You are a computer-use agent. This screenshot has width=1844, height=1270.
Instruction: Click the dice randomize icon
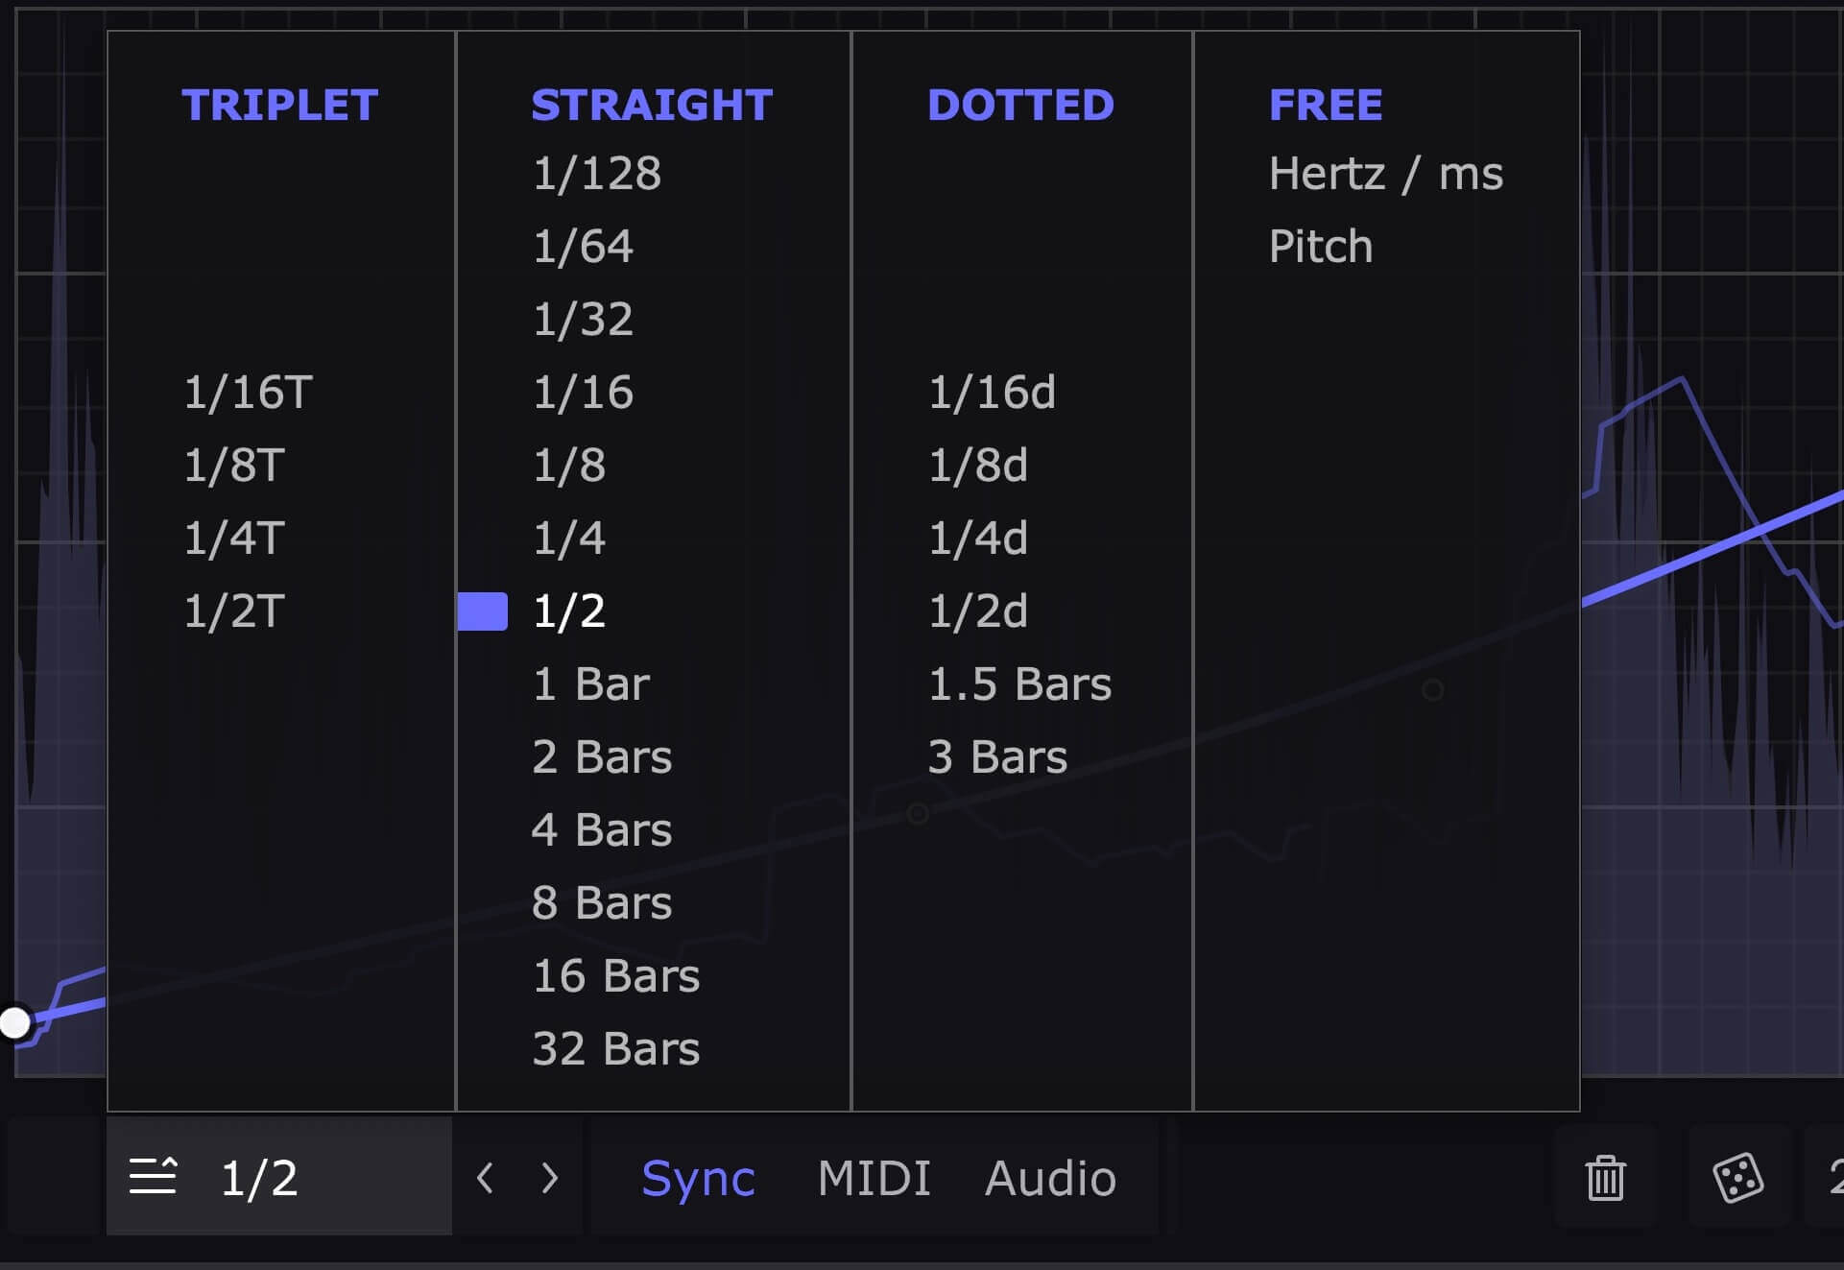pos(1737,1178)
